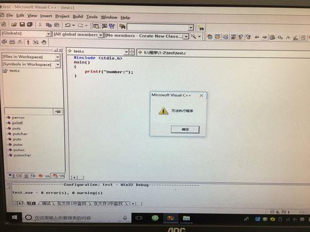Toggle the Output window icon
Viewport: 310px width, 232px height.
point(104,26)
